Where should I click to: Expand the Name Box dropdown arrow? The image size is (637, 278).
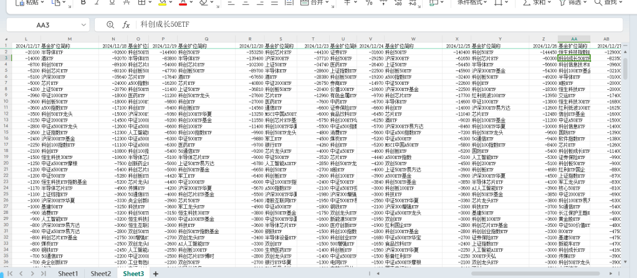pyautogui.click(x=82, y=25)
